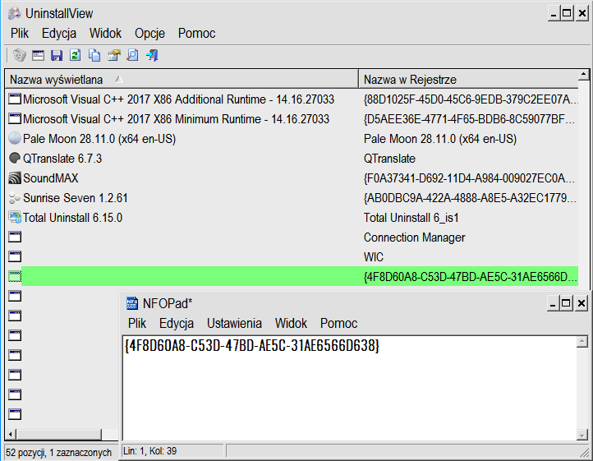Image resolution: width=593 pixels, height=461 pixels.
Task: Click the Sunrise Seven row icon
Action: pyautogui.click(x=15, y=197)
